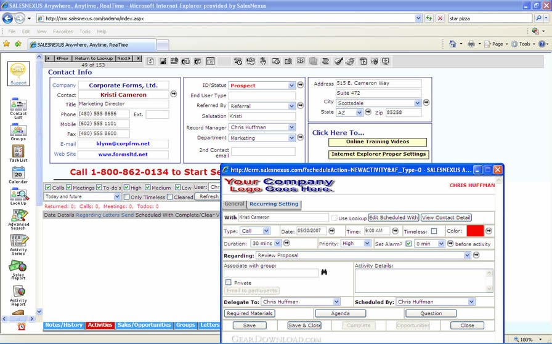Click the schedule call phone-clock toolbar icon
The image size is (552, 344).
(238, 61)
